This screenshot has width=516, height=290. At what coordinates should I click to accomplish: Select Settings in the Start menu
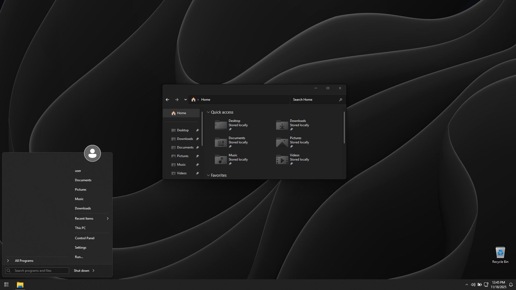[x=81, y=248]
